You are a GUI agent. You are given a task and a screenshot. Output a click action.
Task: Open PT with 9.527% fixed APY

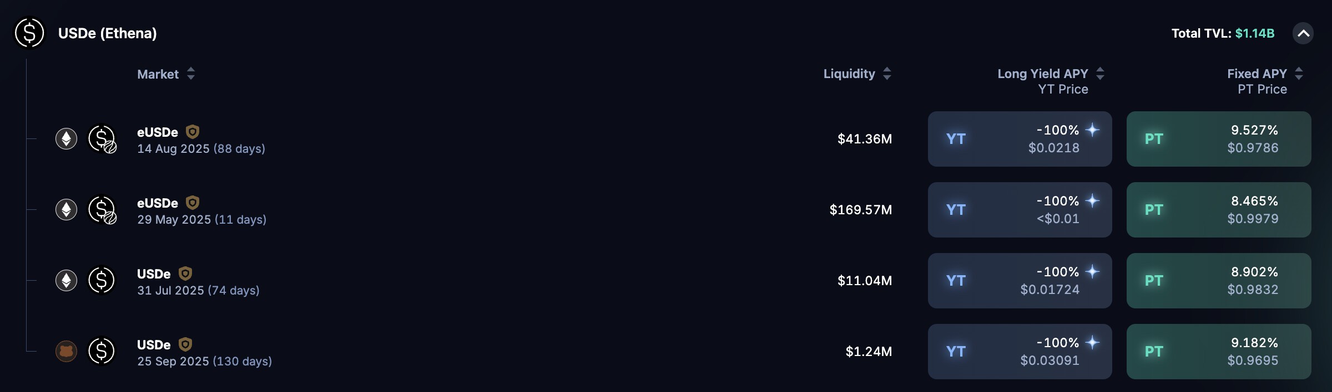[x=1219, y=139]
